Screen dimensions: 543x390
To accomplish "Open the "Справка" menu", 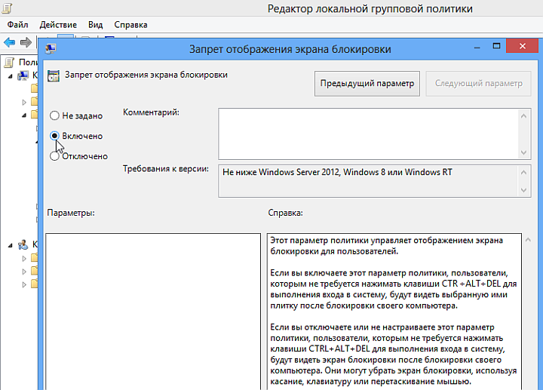I will click(x=130, y=25).
